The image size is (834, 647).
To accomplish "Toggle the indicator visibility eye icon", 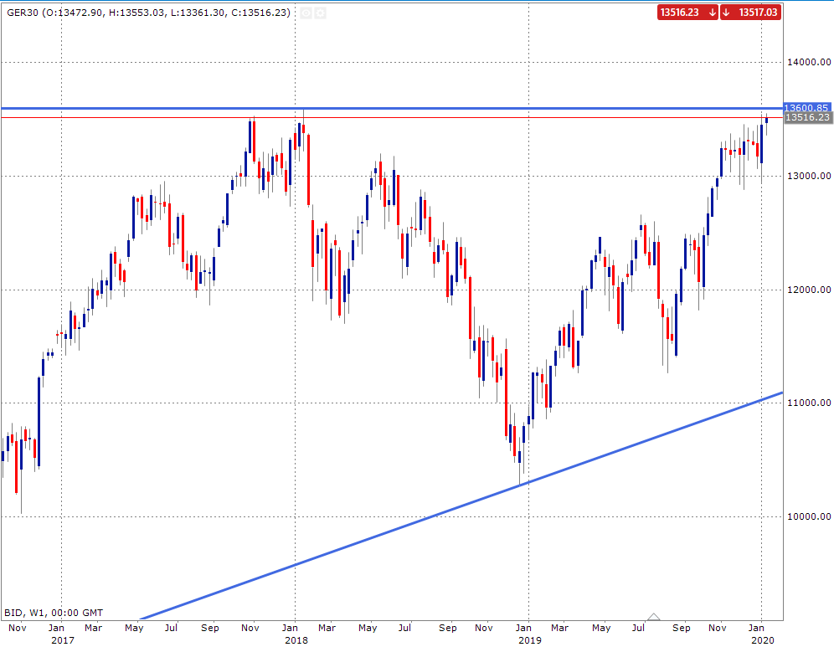I will pyautogui.click(x=306, y=13).
